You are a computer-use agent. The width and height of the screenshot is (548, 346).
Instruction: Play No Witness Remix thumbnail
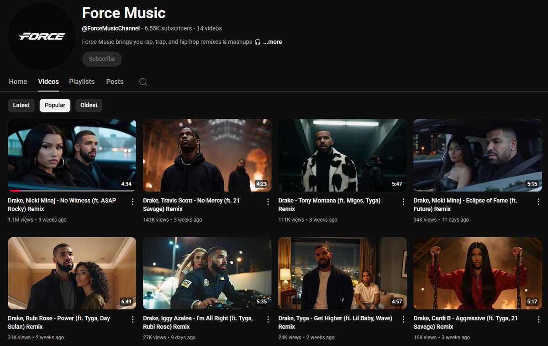point(72,155)
